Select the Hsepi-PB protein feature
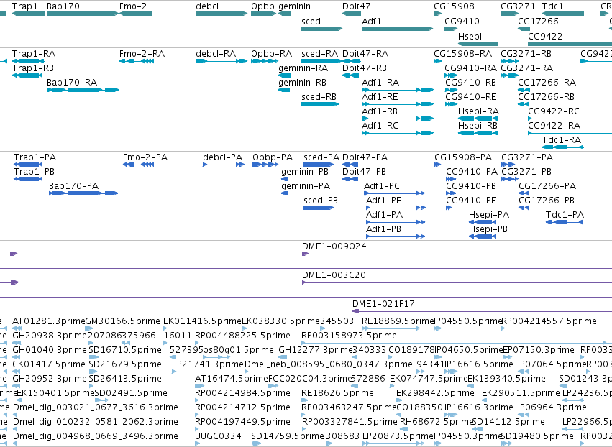Screen dimensions: 612x447 pyautogui.click(x=483, y=236)
